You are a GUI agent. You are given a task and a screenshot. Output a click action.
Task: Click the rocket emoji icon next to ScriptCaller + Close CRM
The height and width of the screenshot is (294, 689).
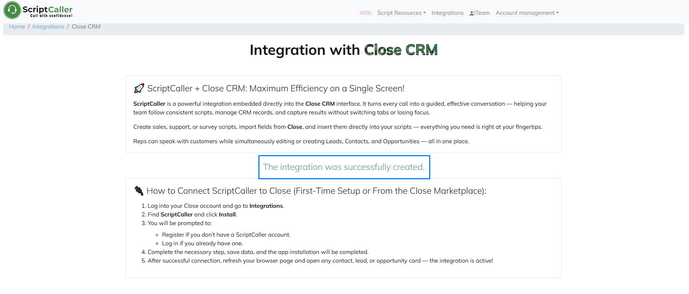[x=139, y=88]
